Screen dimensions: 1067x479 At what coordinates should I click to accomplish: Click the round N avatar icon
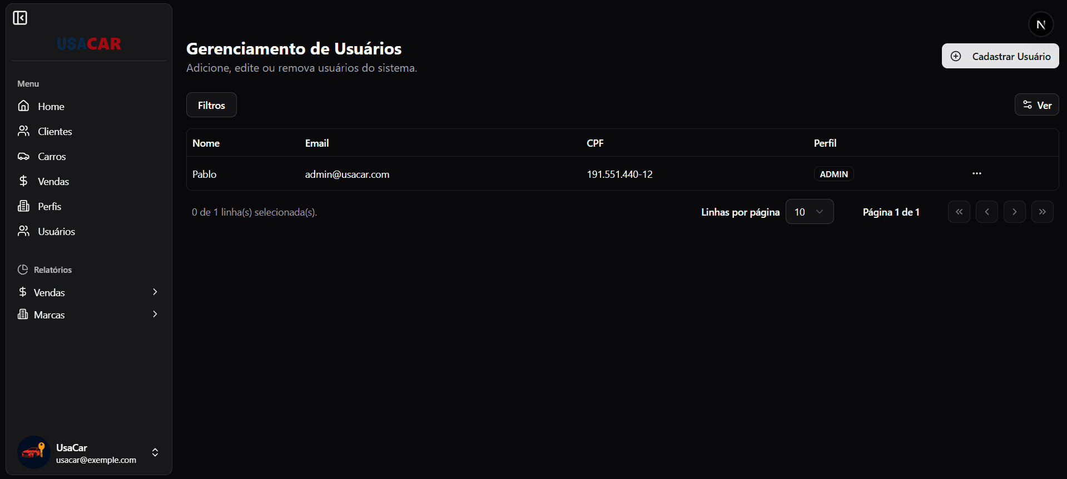pos(1040,24)
